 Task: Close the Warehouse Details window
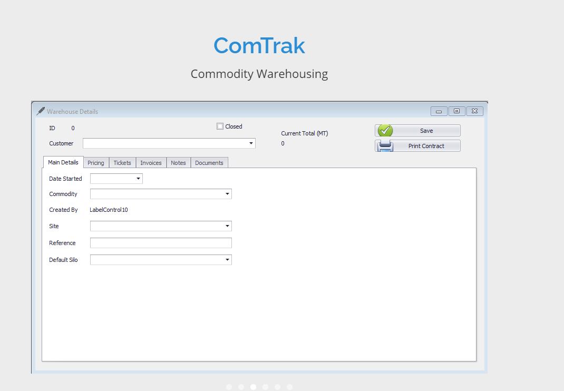pos(474,111)
